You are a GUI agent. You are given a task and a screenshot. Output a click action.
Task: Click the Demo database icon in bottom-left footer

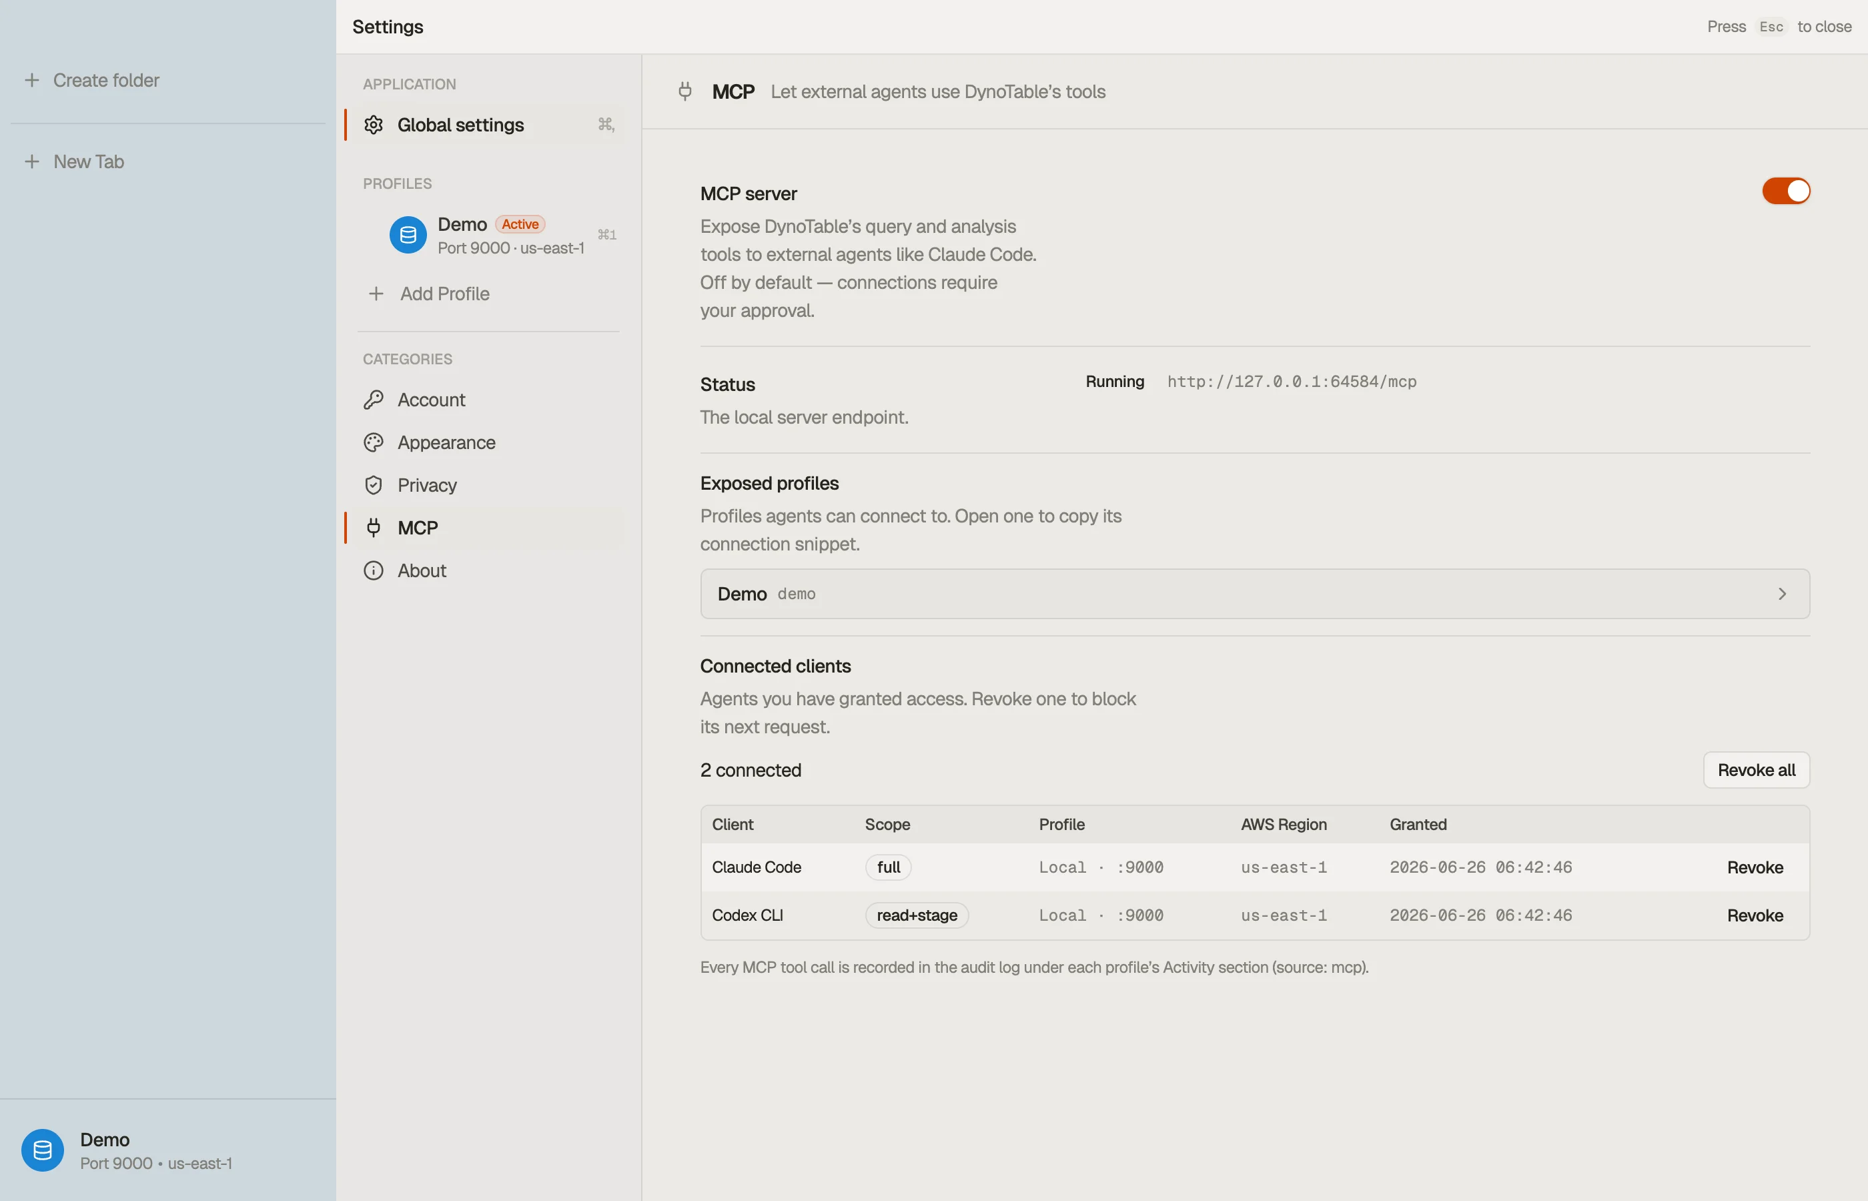pyautogui.click(x=42, y=1150)
